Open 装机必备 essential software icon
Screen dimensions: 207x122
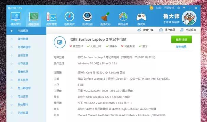coord(123,17)
